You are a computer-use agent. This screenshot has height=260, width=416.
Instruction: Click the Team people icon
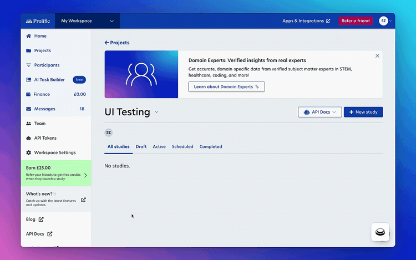click(x=29, y=124)
